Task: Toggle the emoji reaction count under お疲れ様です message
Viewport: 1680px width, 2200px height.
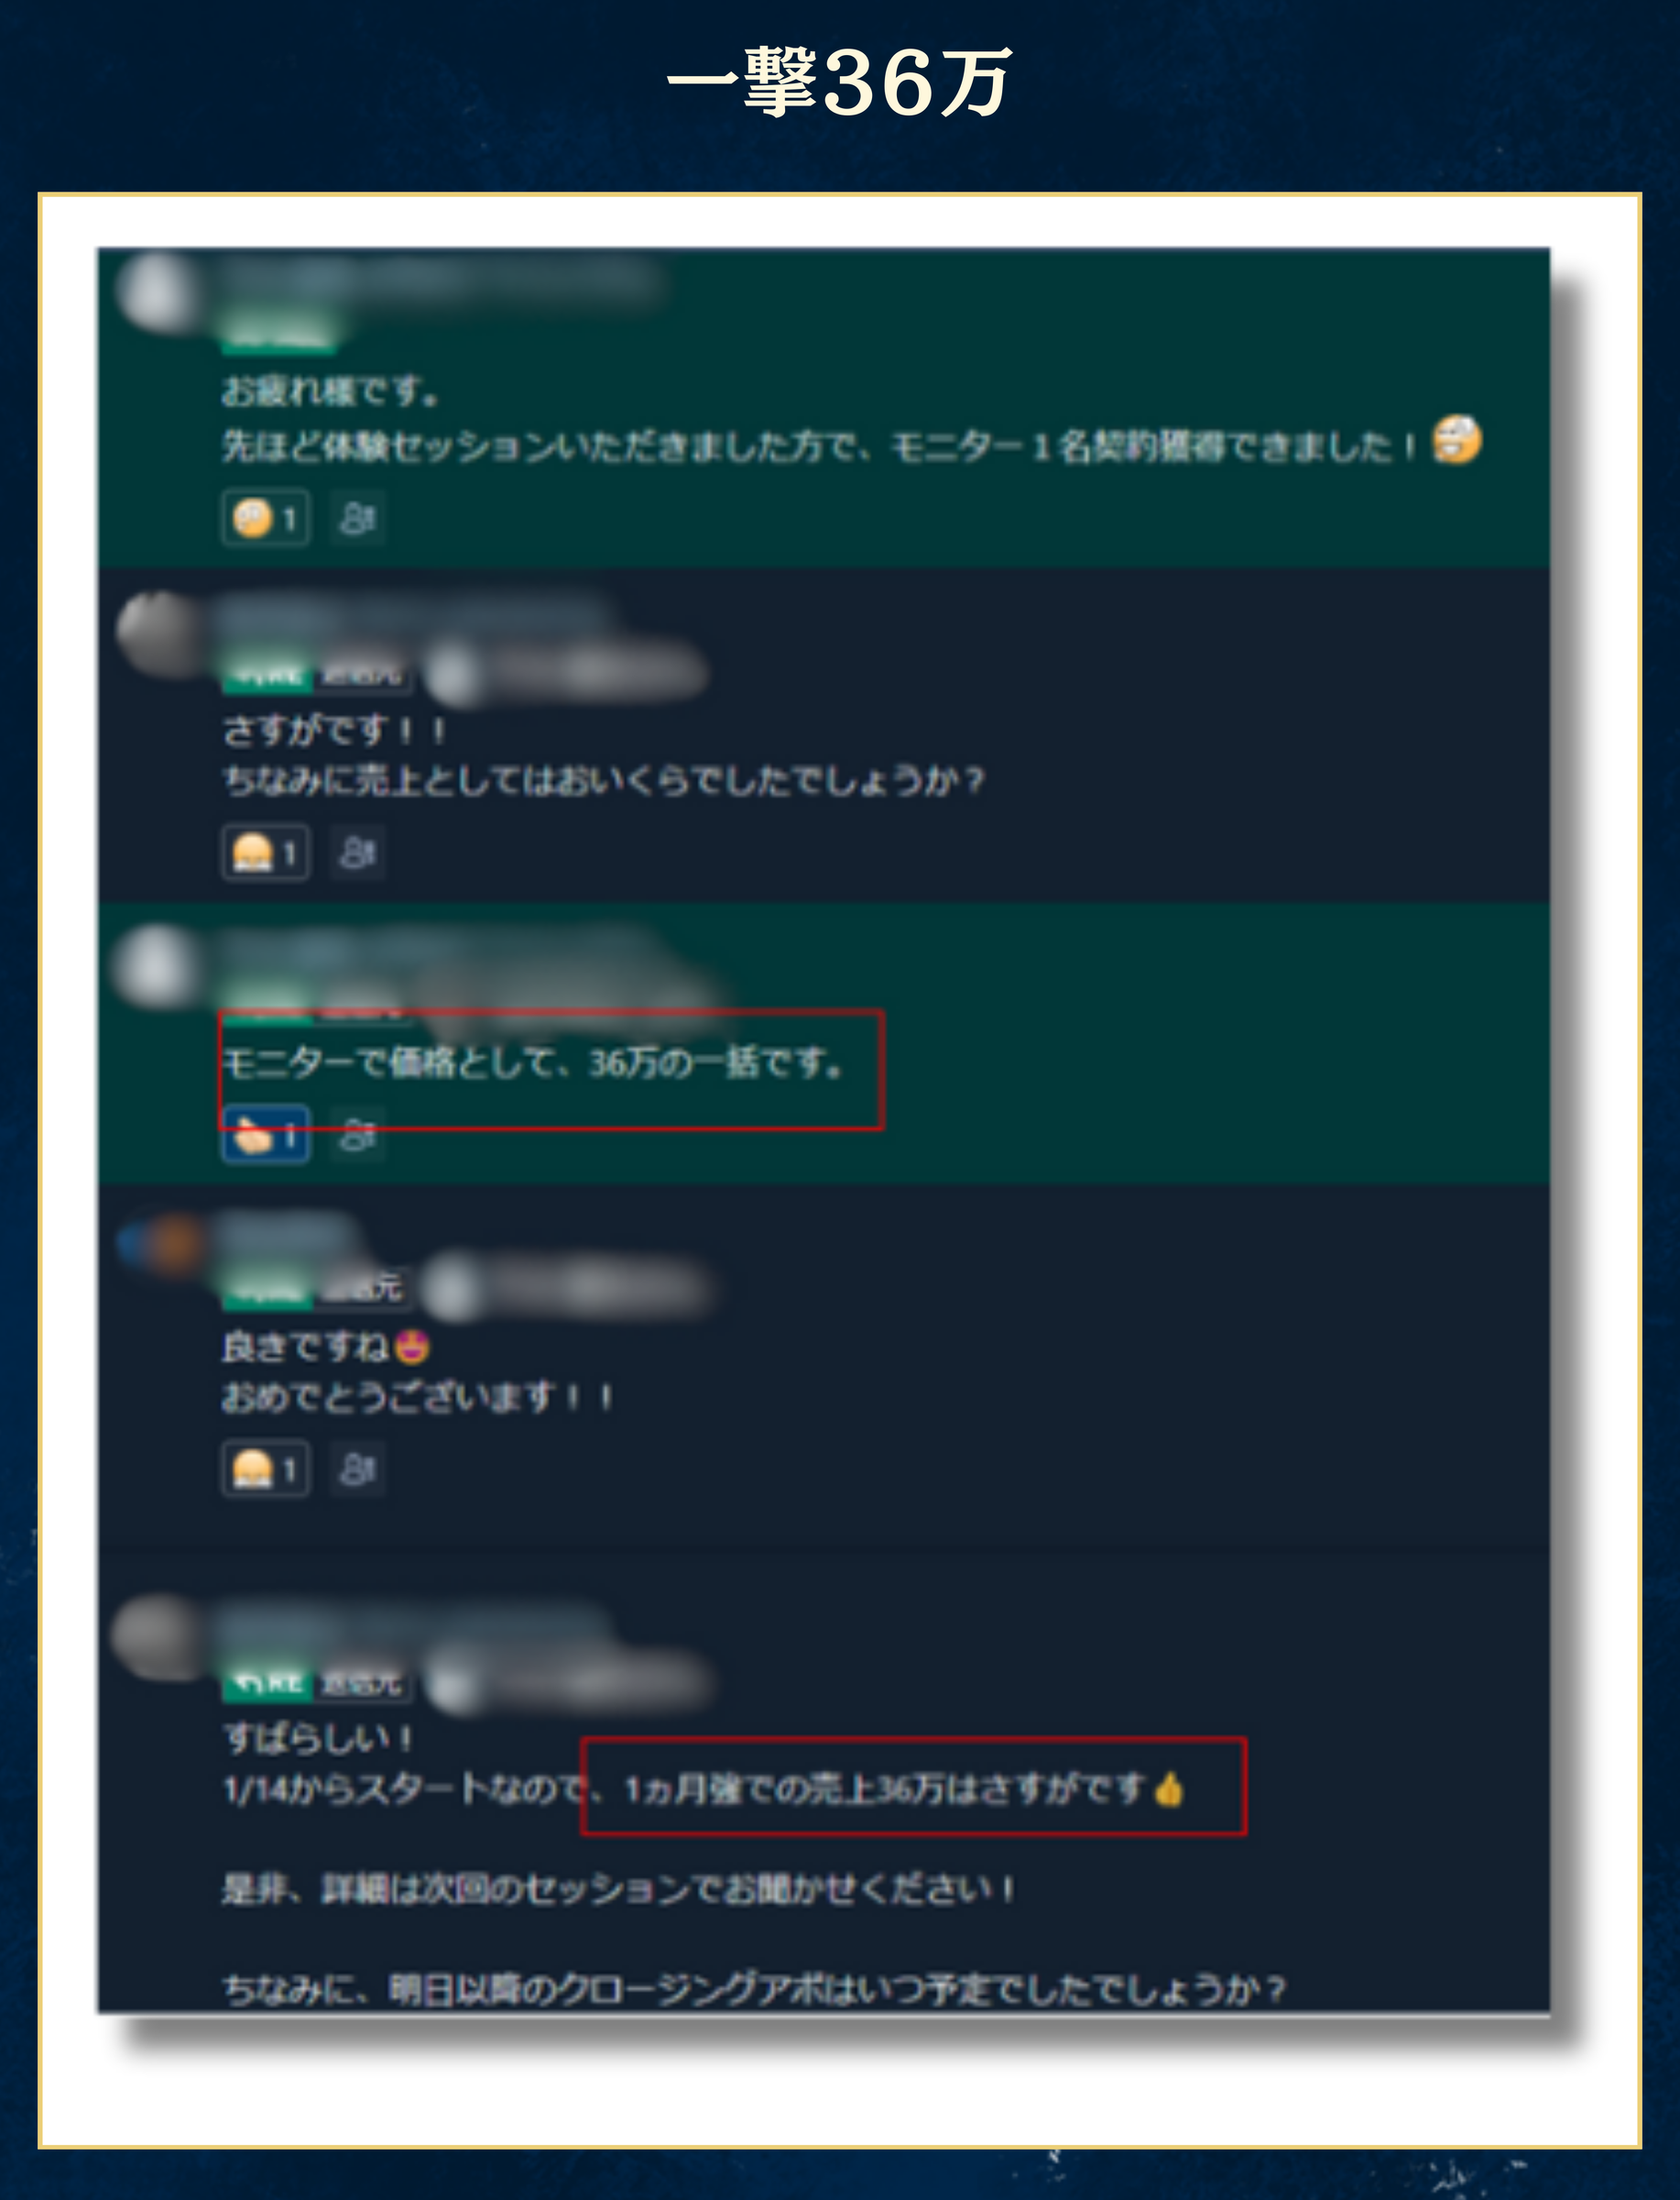Action: coord(266,518)
